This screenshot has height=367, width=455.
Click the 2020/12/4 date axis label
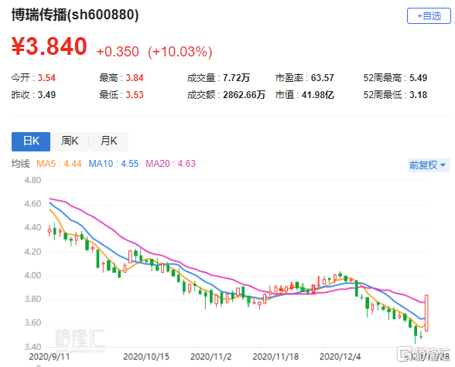click(x=340, y=357)
